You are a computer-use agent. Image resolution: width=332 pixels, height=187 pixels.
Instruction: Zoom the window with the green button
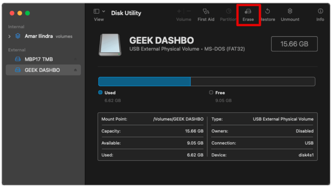point(28,13)
